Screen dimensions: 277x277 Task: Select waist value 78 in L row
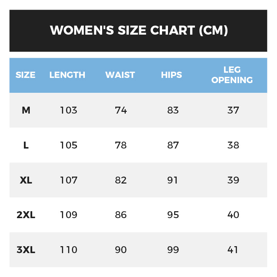(121, 145)
